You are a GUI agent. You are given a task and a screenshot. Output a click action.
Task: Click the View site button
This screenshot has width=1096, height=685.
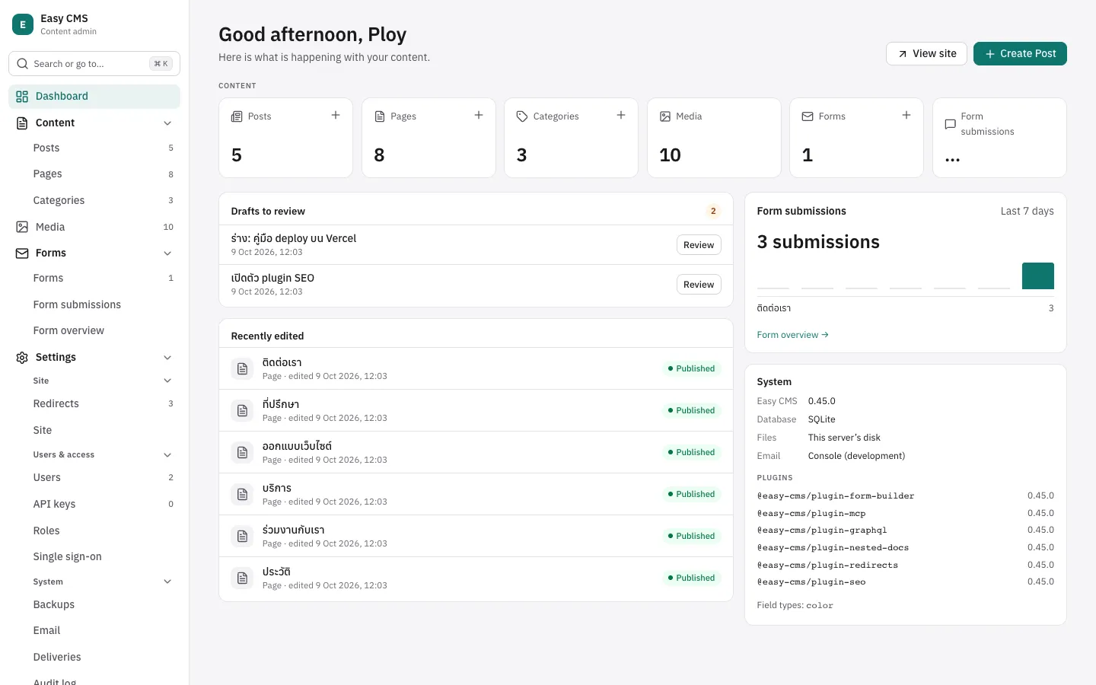(x=926, y=54)
